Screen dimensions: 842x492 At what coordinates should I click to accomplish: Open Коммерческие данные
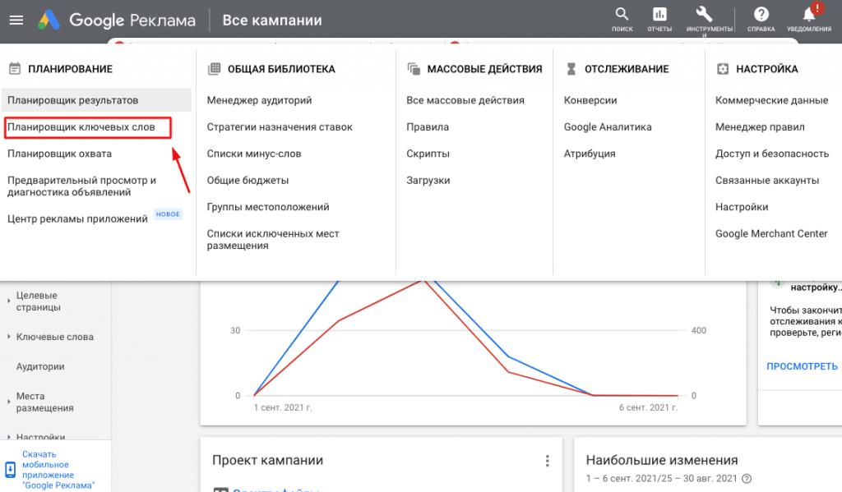771,100
